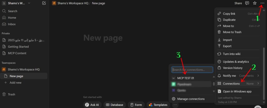The height and width of the screenshot is (108, 267).
Task: Select Move to Trash menu item
Action: 238,32
